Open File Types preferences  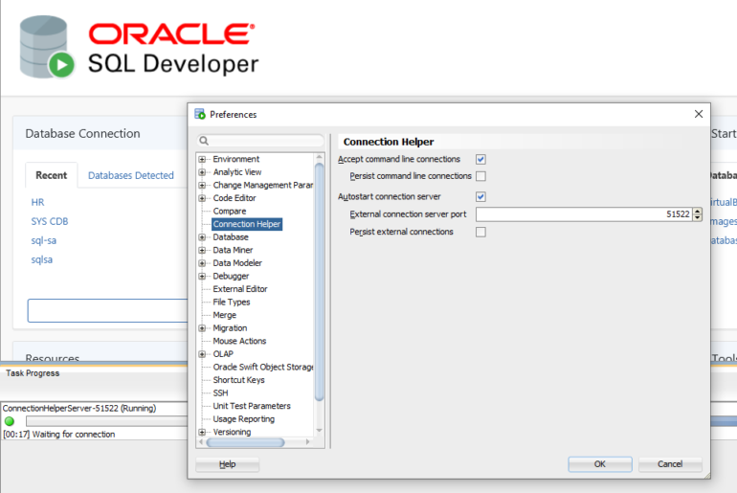coord(232,303)
